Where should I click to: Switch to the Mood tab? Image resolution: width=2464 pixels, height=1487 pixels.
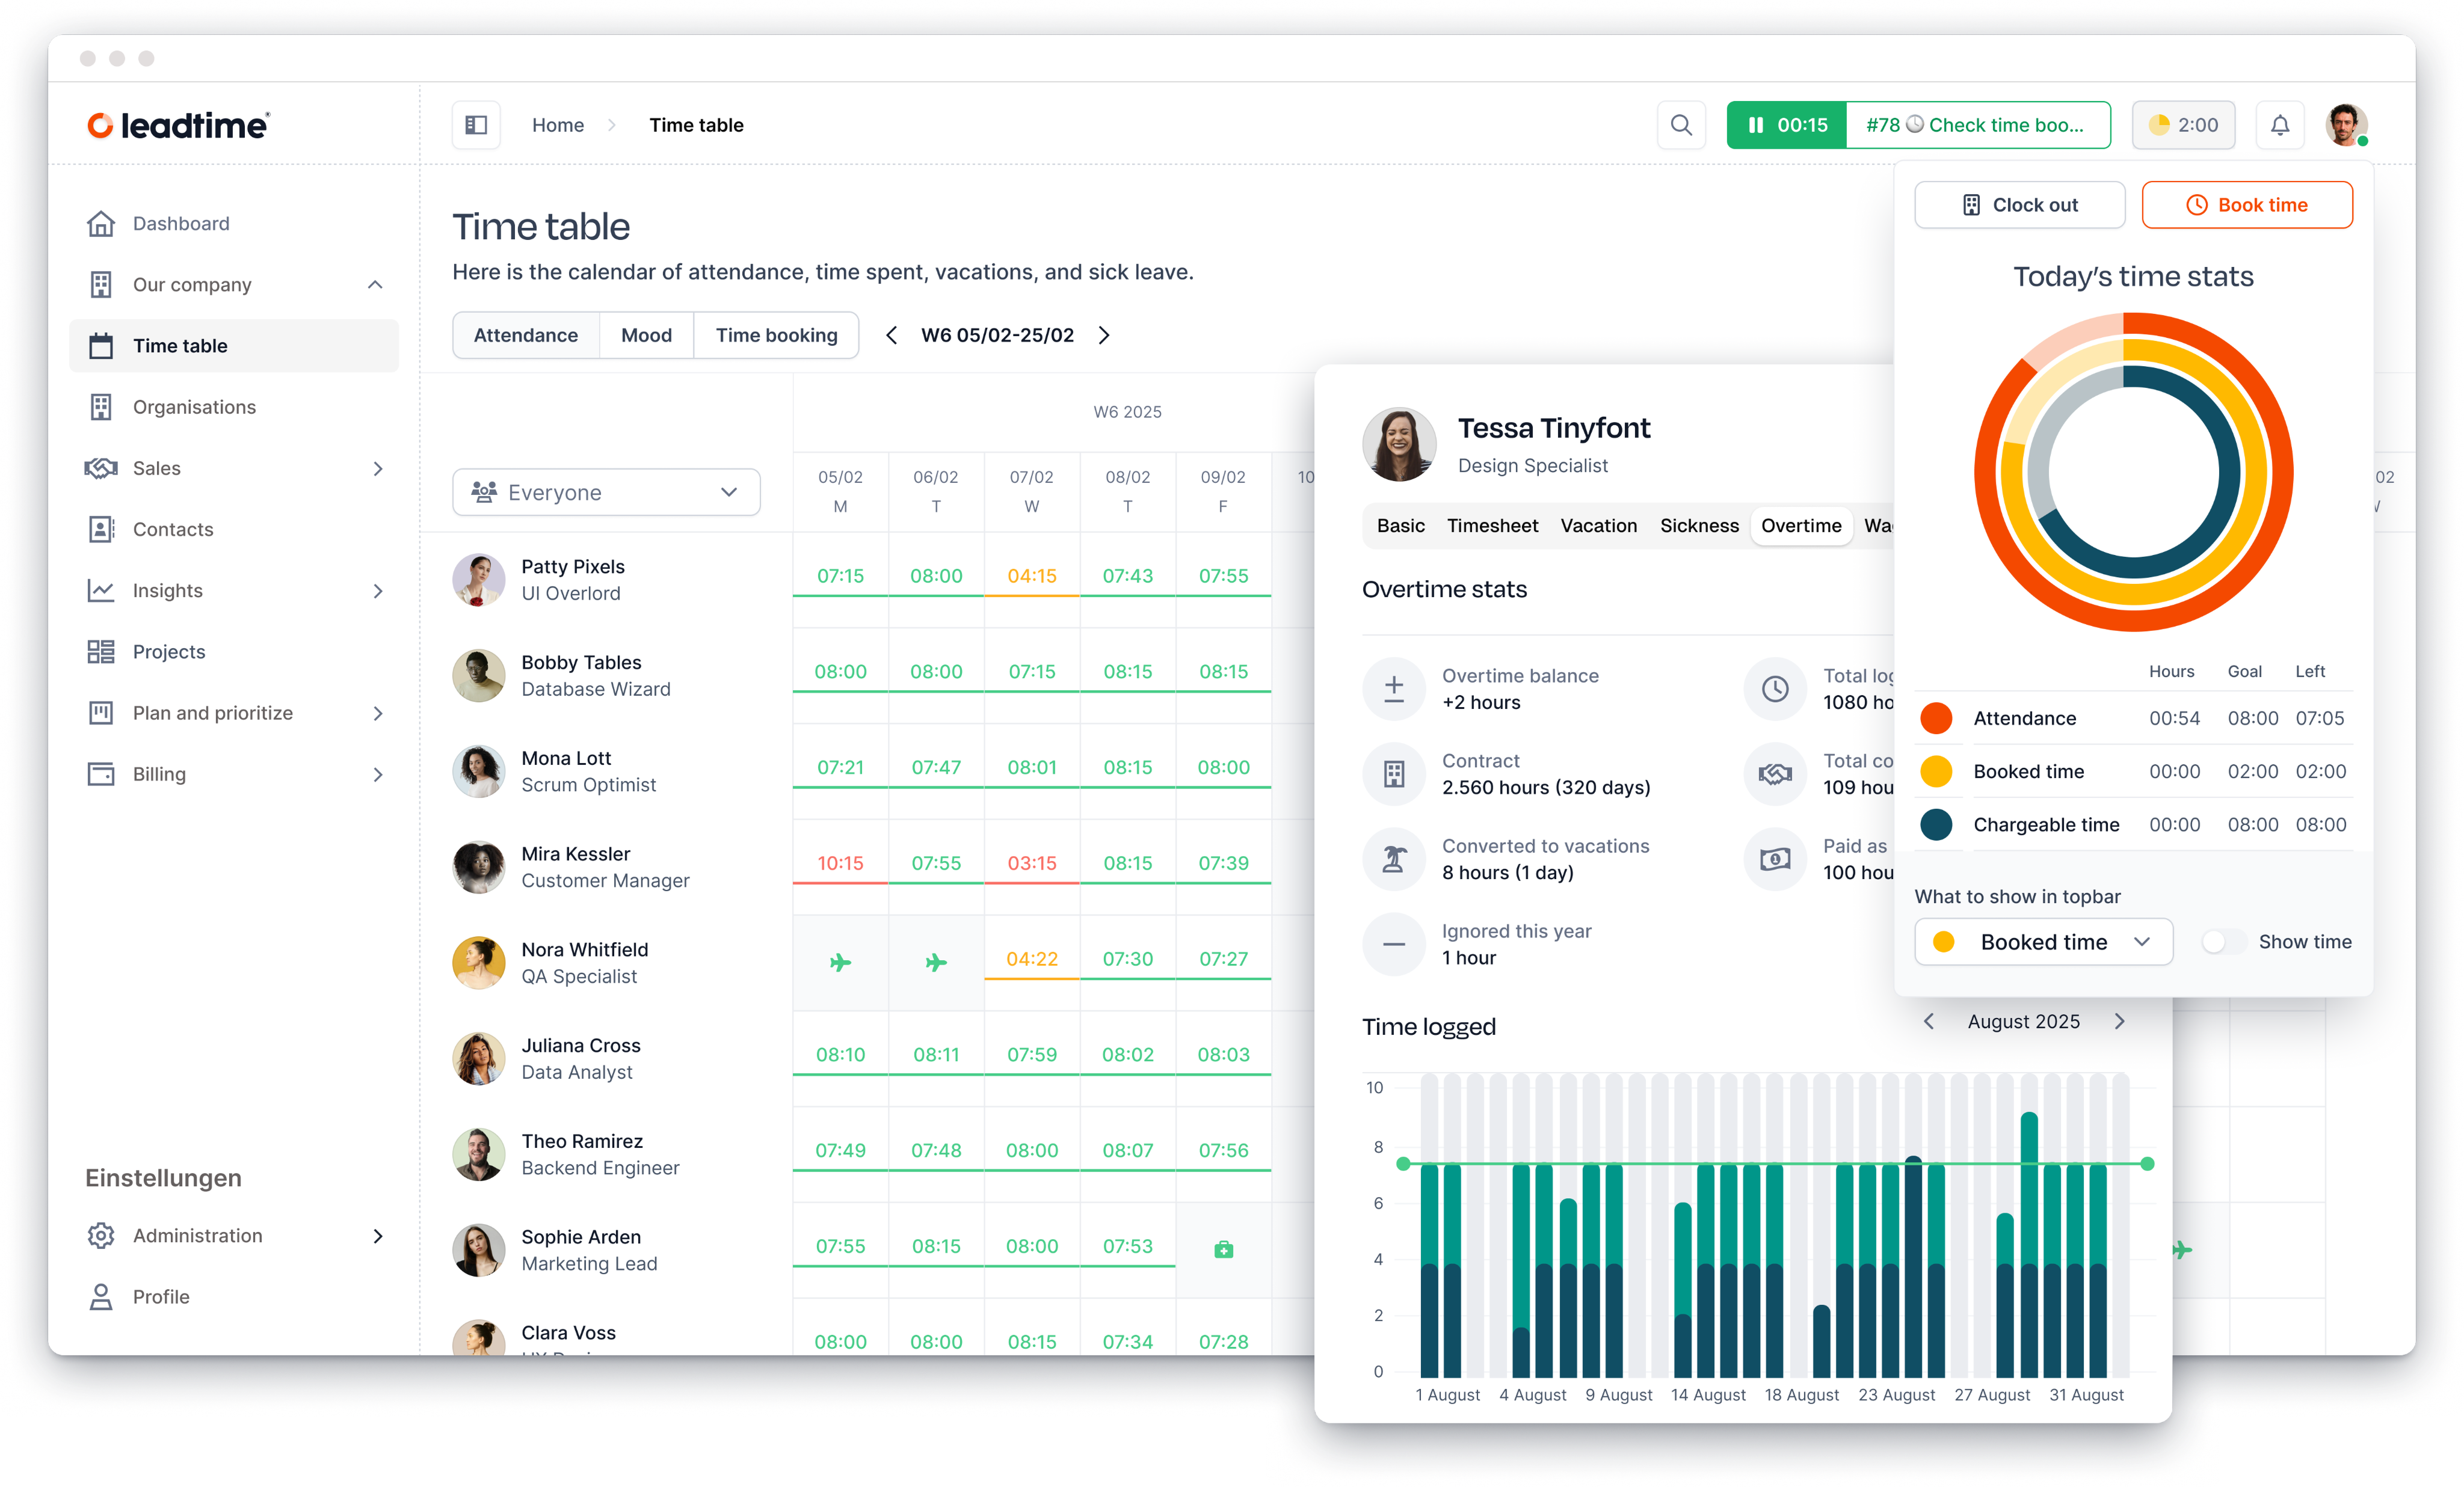click(646, 335)
